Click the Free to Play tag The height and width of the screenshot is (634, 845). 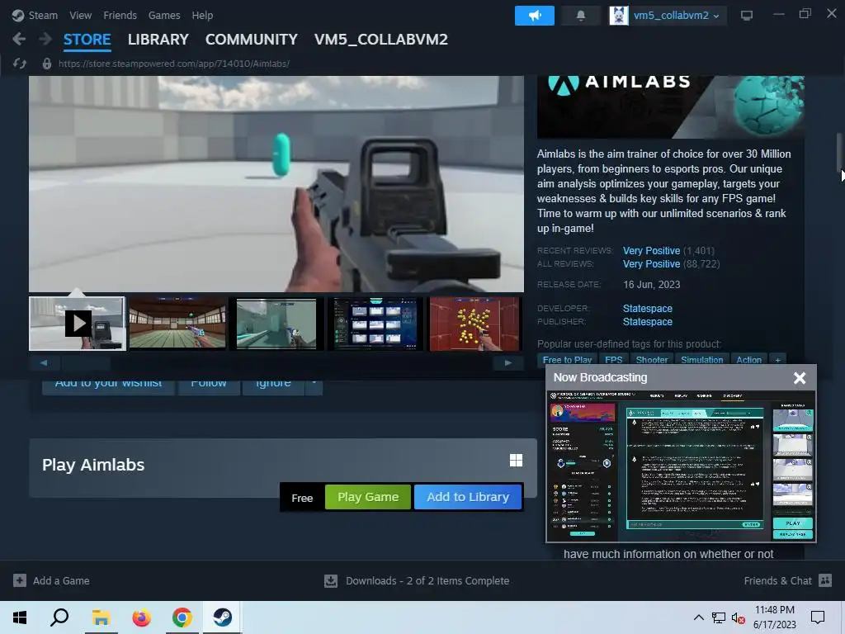pos(567,360)
